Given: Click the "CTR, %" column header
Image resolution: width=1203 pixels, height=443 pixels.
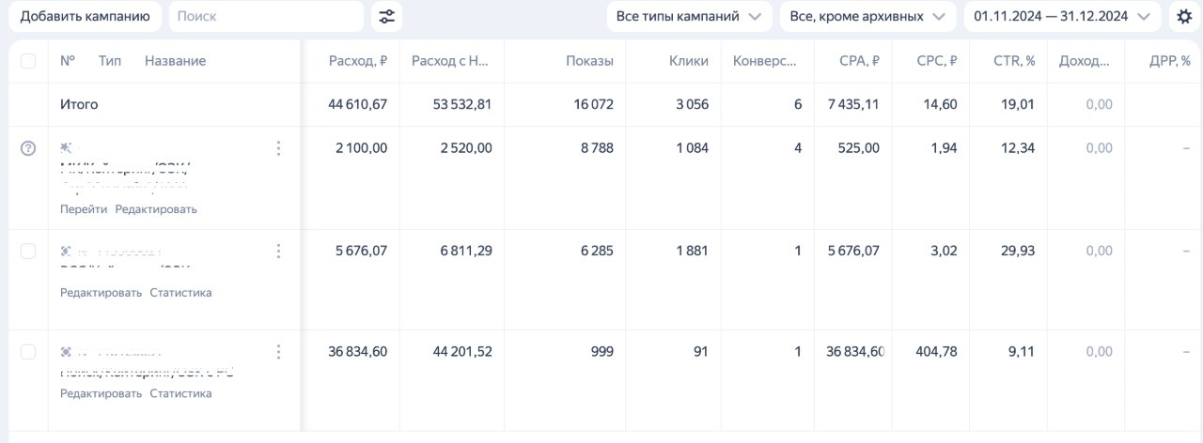Looking at the screenshot, I should pos(1014,61).
